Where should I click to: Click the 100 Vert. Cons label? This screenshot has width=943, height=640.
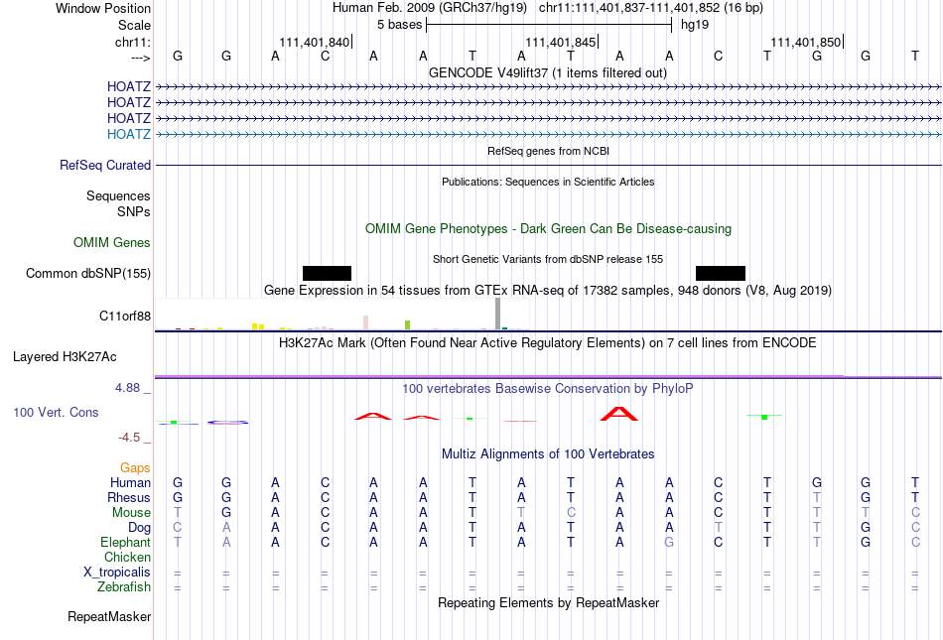[x=56, y=412]
